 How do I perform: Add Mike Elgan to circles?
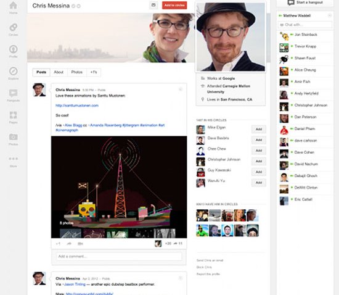pyautogui.click(x=259, y=129)
